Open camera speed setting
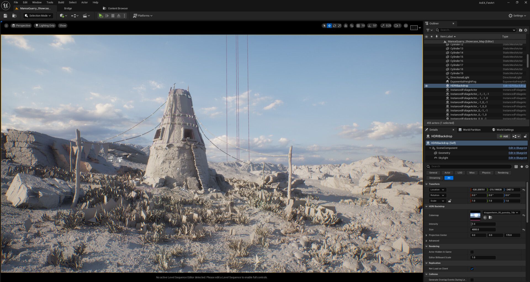 [x=397, y=26]
